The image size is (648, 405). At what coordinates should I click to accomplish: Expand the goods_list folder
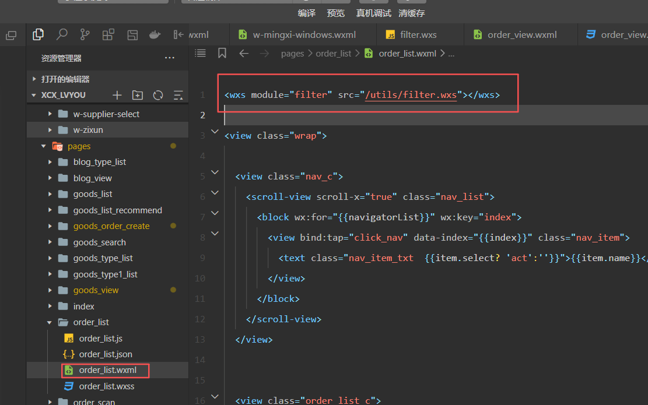pyautogui.click(x=93, y=194)
